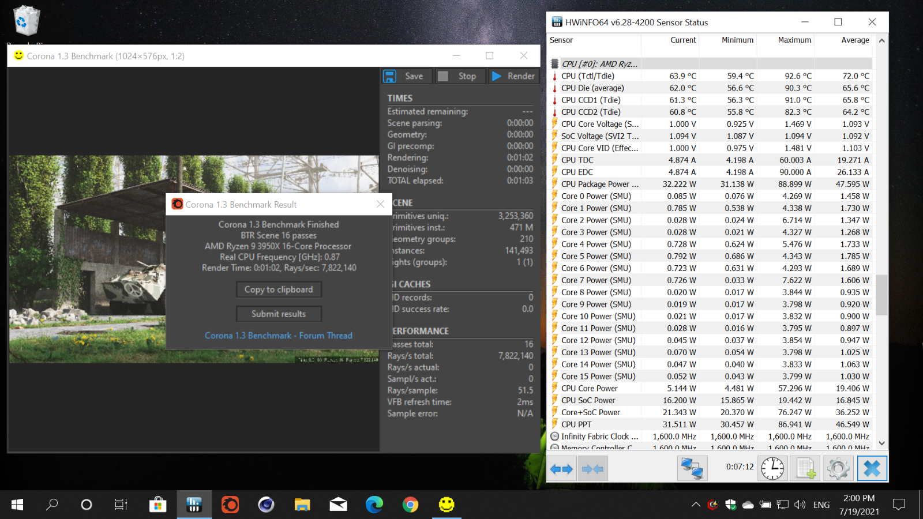The image size is (923, 519).
Task: Show hidden system tray icons
Action: [696, 505]
